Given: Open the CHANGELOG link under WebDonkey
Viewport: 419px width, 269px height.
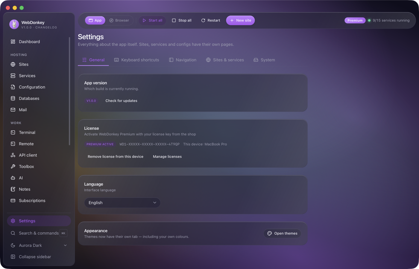Looking at the screenshot, I should (x=46, y=27).
